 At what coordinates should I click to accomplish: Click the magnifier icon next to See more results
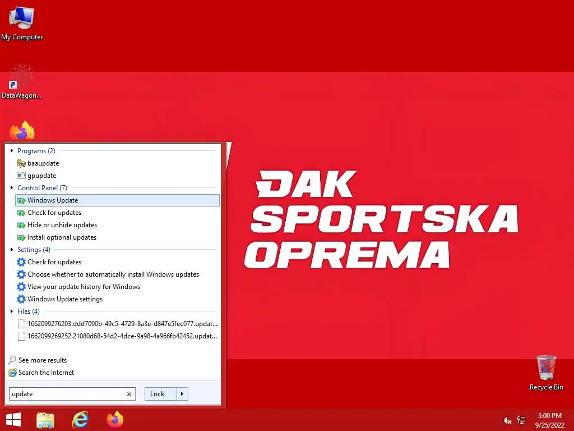12,360
